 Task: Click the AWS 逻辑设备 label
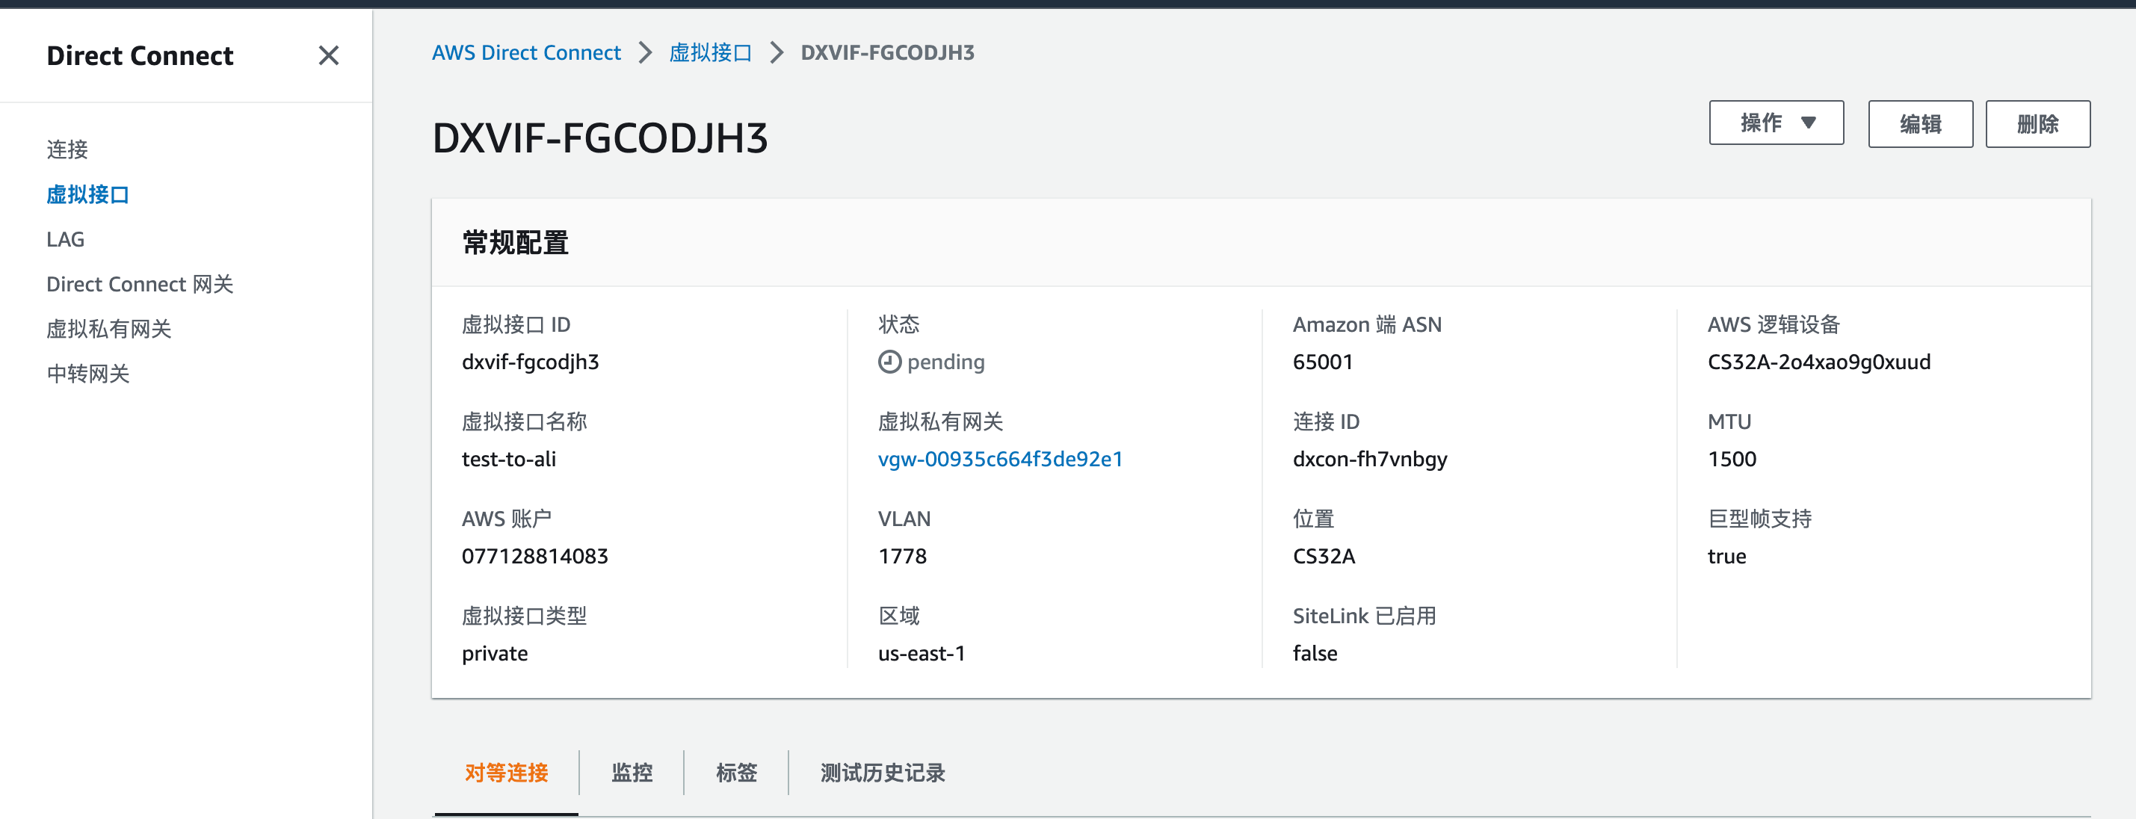[1773, 324]
